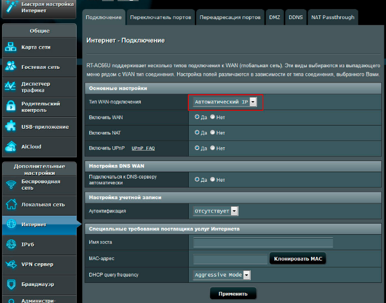Viewport: 386px width, 303px height.
Task: Click the Интернет - Подключение page title
Action: [x=125, y=40]
